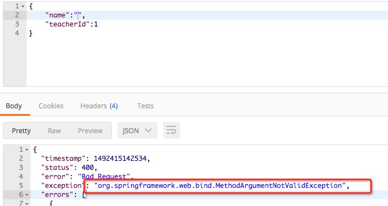The image size is (388, 206).
Task: Click the "Bad Request" error value
Action: 104,177
